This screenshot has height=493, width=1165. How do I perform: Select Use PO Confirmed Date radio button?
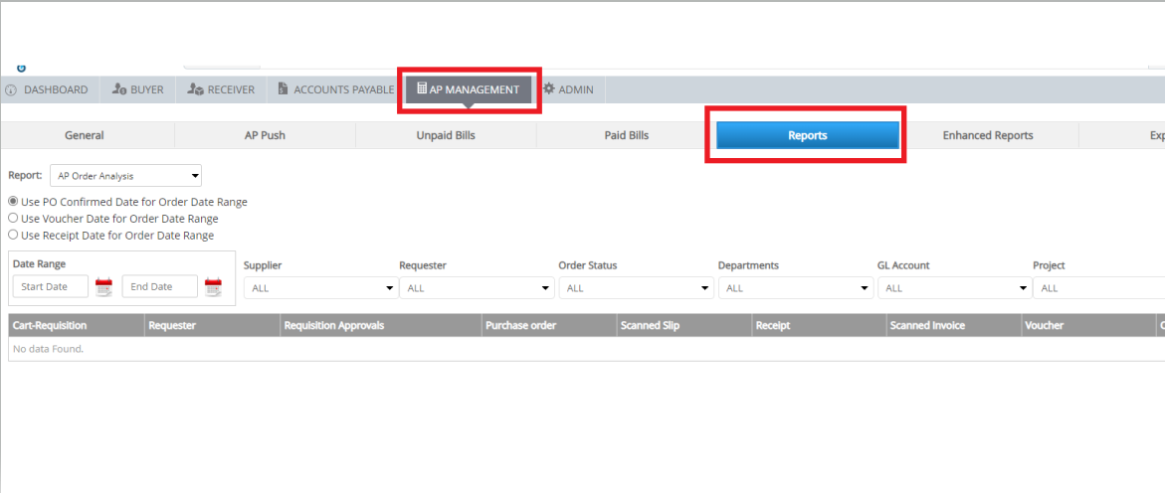pos(13,202)
